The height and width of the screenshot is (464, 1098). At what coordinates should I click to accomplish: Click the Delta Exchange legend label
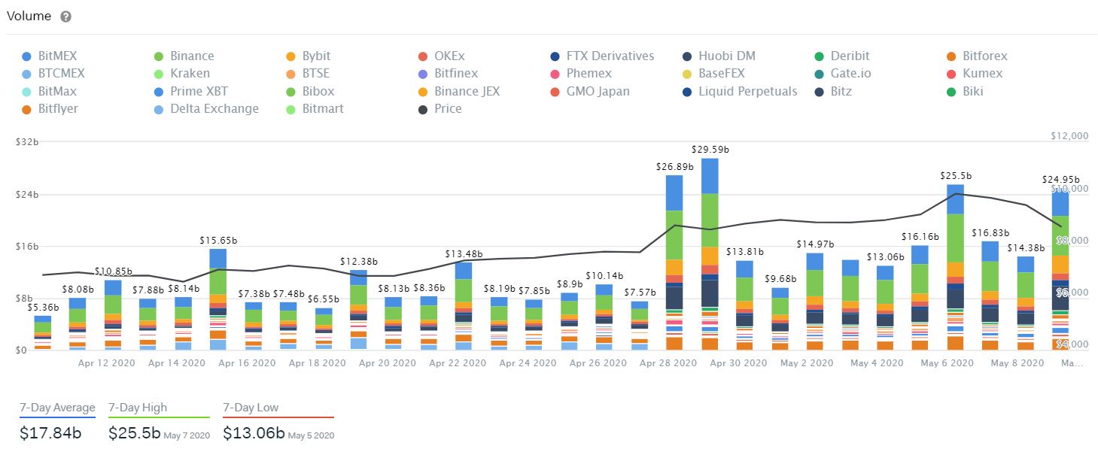[x=214, y=109]
